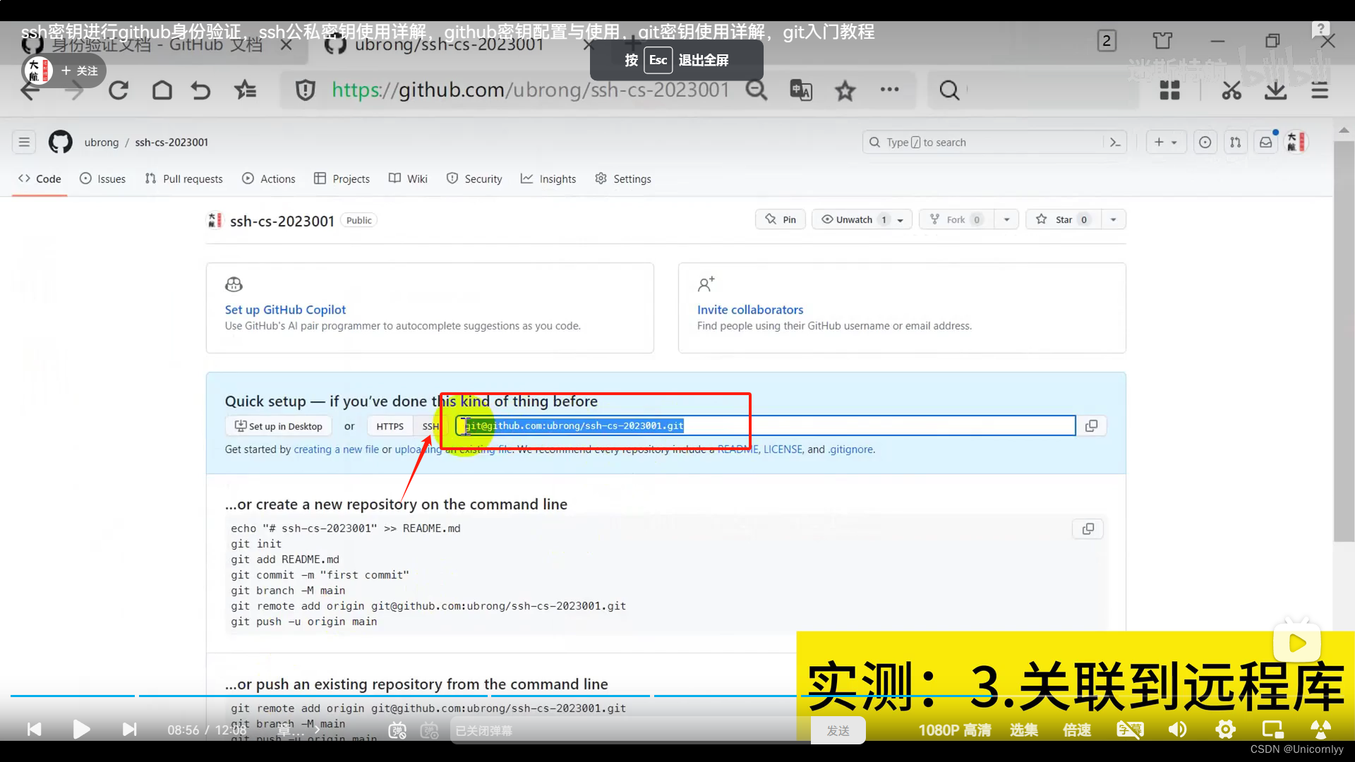Expand the Fork options dropdown arrow
This screenshot has width=1355, height=762.
[x=1006, y=219]
